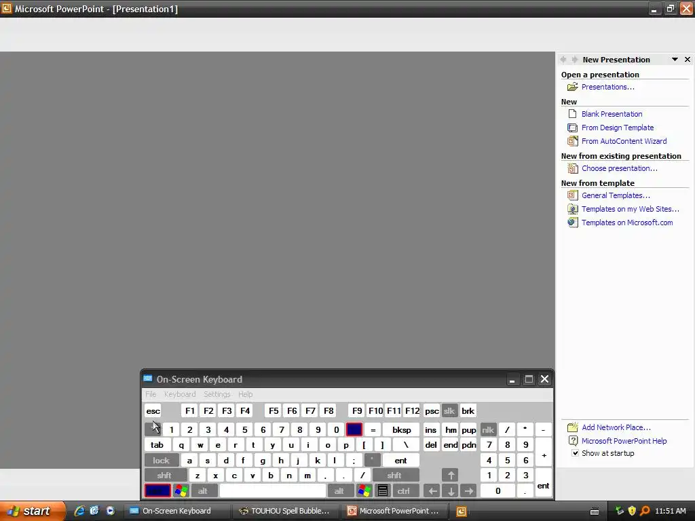Click the right arrow key on the On-Screen Keyboard
This screenshot has height=521, width=695.
point(469,491)
